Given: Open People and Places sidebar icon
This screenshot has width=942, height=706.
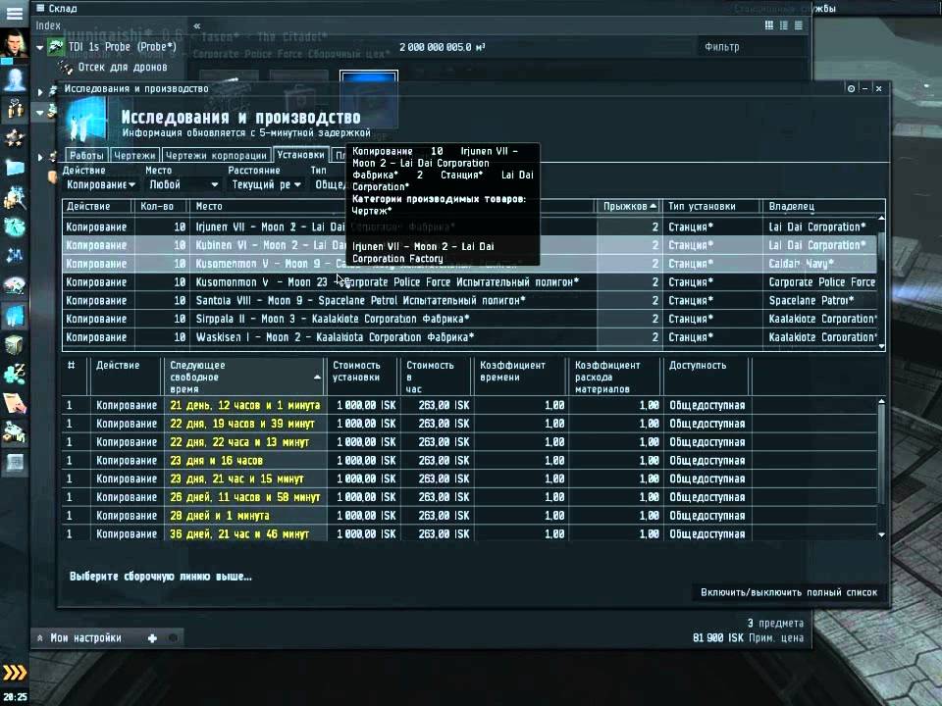Looking at the screenshot, I should 15,109.
